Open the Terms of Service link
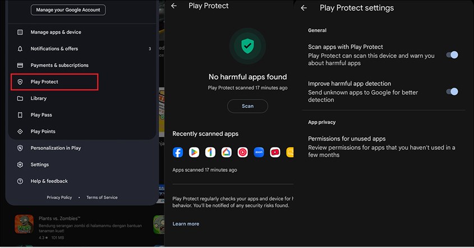474x248 pixels. (102, 198)
